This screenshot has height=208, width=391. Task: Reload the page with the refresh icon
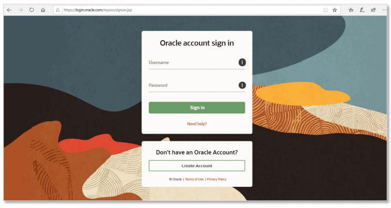(32, 10)
